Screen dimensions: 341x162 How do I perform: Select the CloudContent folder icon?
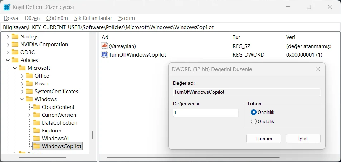[x=36, y=107]
